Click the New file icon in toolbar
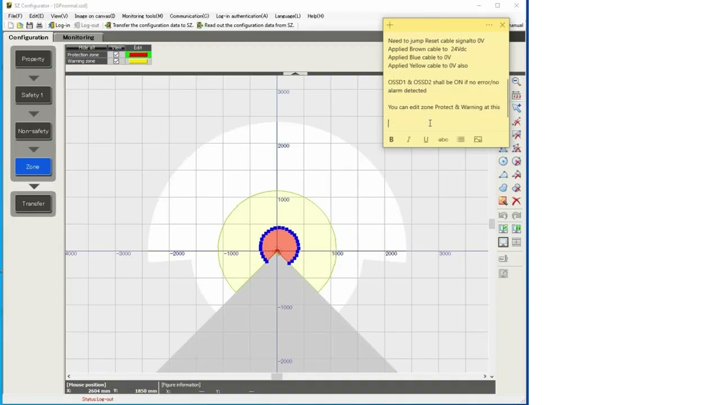This screenshot has width=720, height=405. [11, 25]
